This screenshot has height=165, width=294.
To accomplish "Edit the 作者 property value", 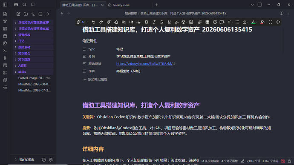I will point(128,71).
